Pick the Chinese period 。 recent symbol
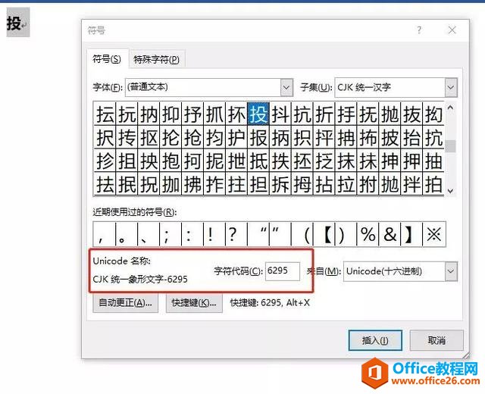The height and width of the screenshot is (394, 485). (127, 234)
